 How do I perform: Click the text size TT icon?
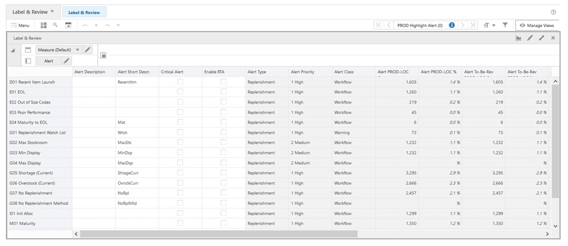(x=486, y=26)
